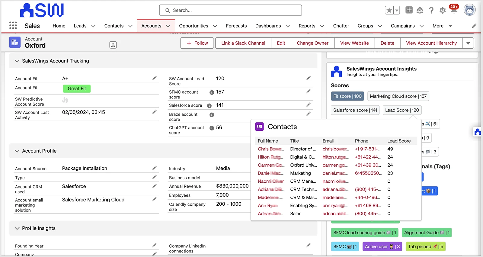Go to the Home tab
This screenshot has width=483, height=257.
click(59, 26)
